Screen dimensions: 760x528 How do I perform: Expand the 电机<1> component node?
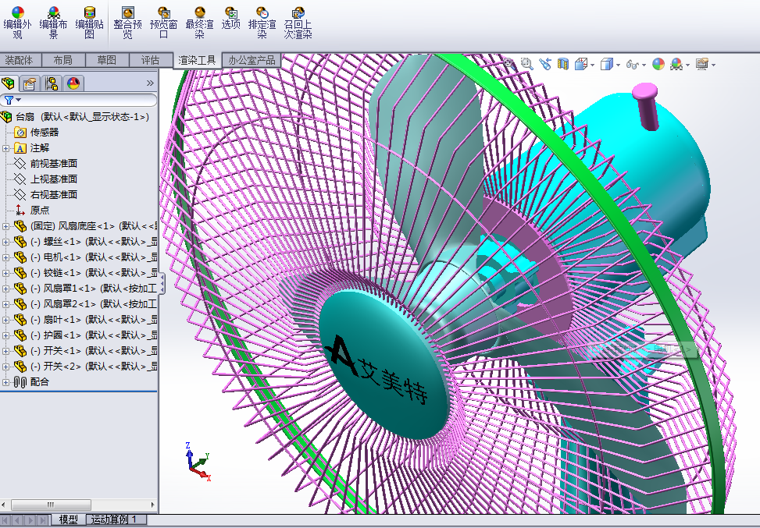(x=5, y=257)
